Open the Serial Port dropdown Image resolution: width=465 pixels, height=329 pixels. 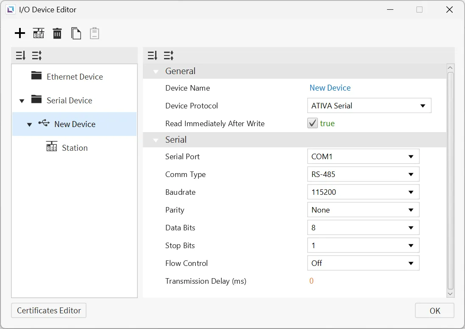(x=363, y=157)
